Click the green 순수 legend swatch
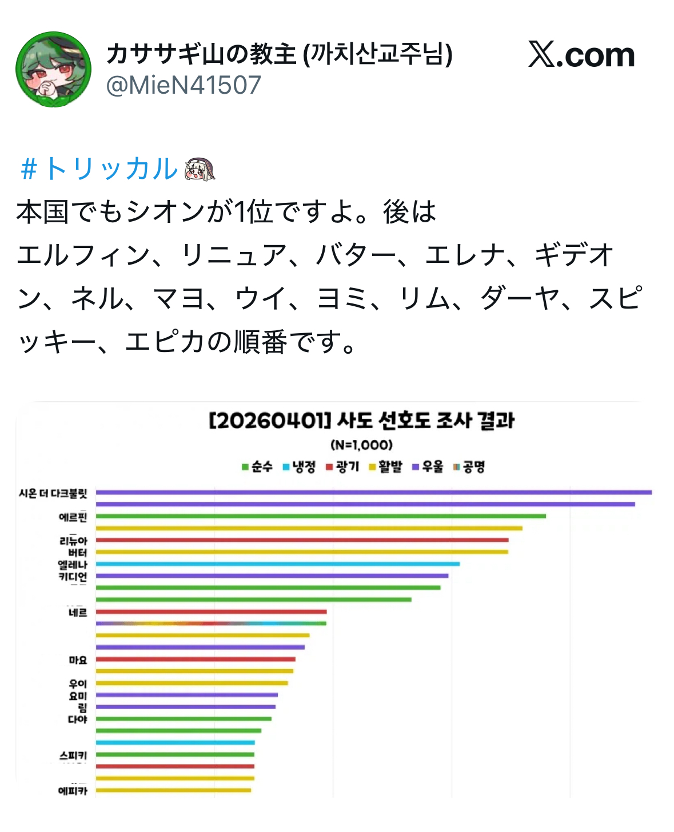 click(245, 467)
